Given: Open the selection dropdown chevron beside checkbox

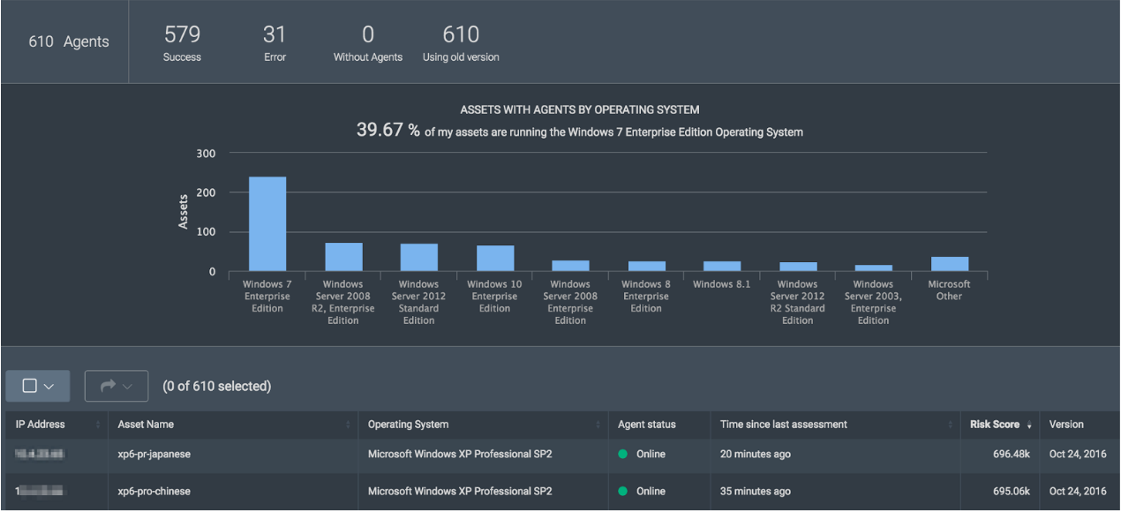Looking at the screenshot, I should tap(49, 387).
